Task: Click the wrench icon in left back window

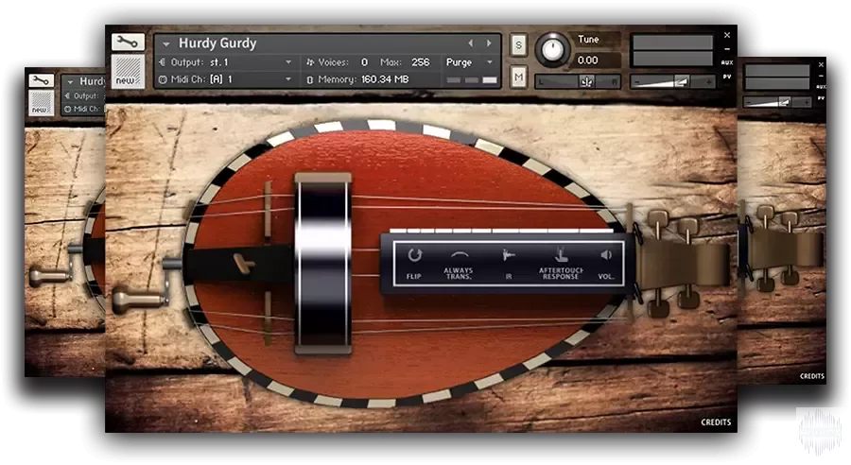Action: tap(41, 81)
